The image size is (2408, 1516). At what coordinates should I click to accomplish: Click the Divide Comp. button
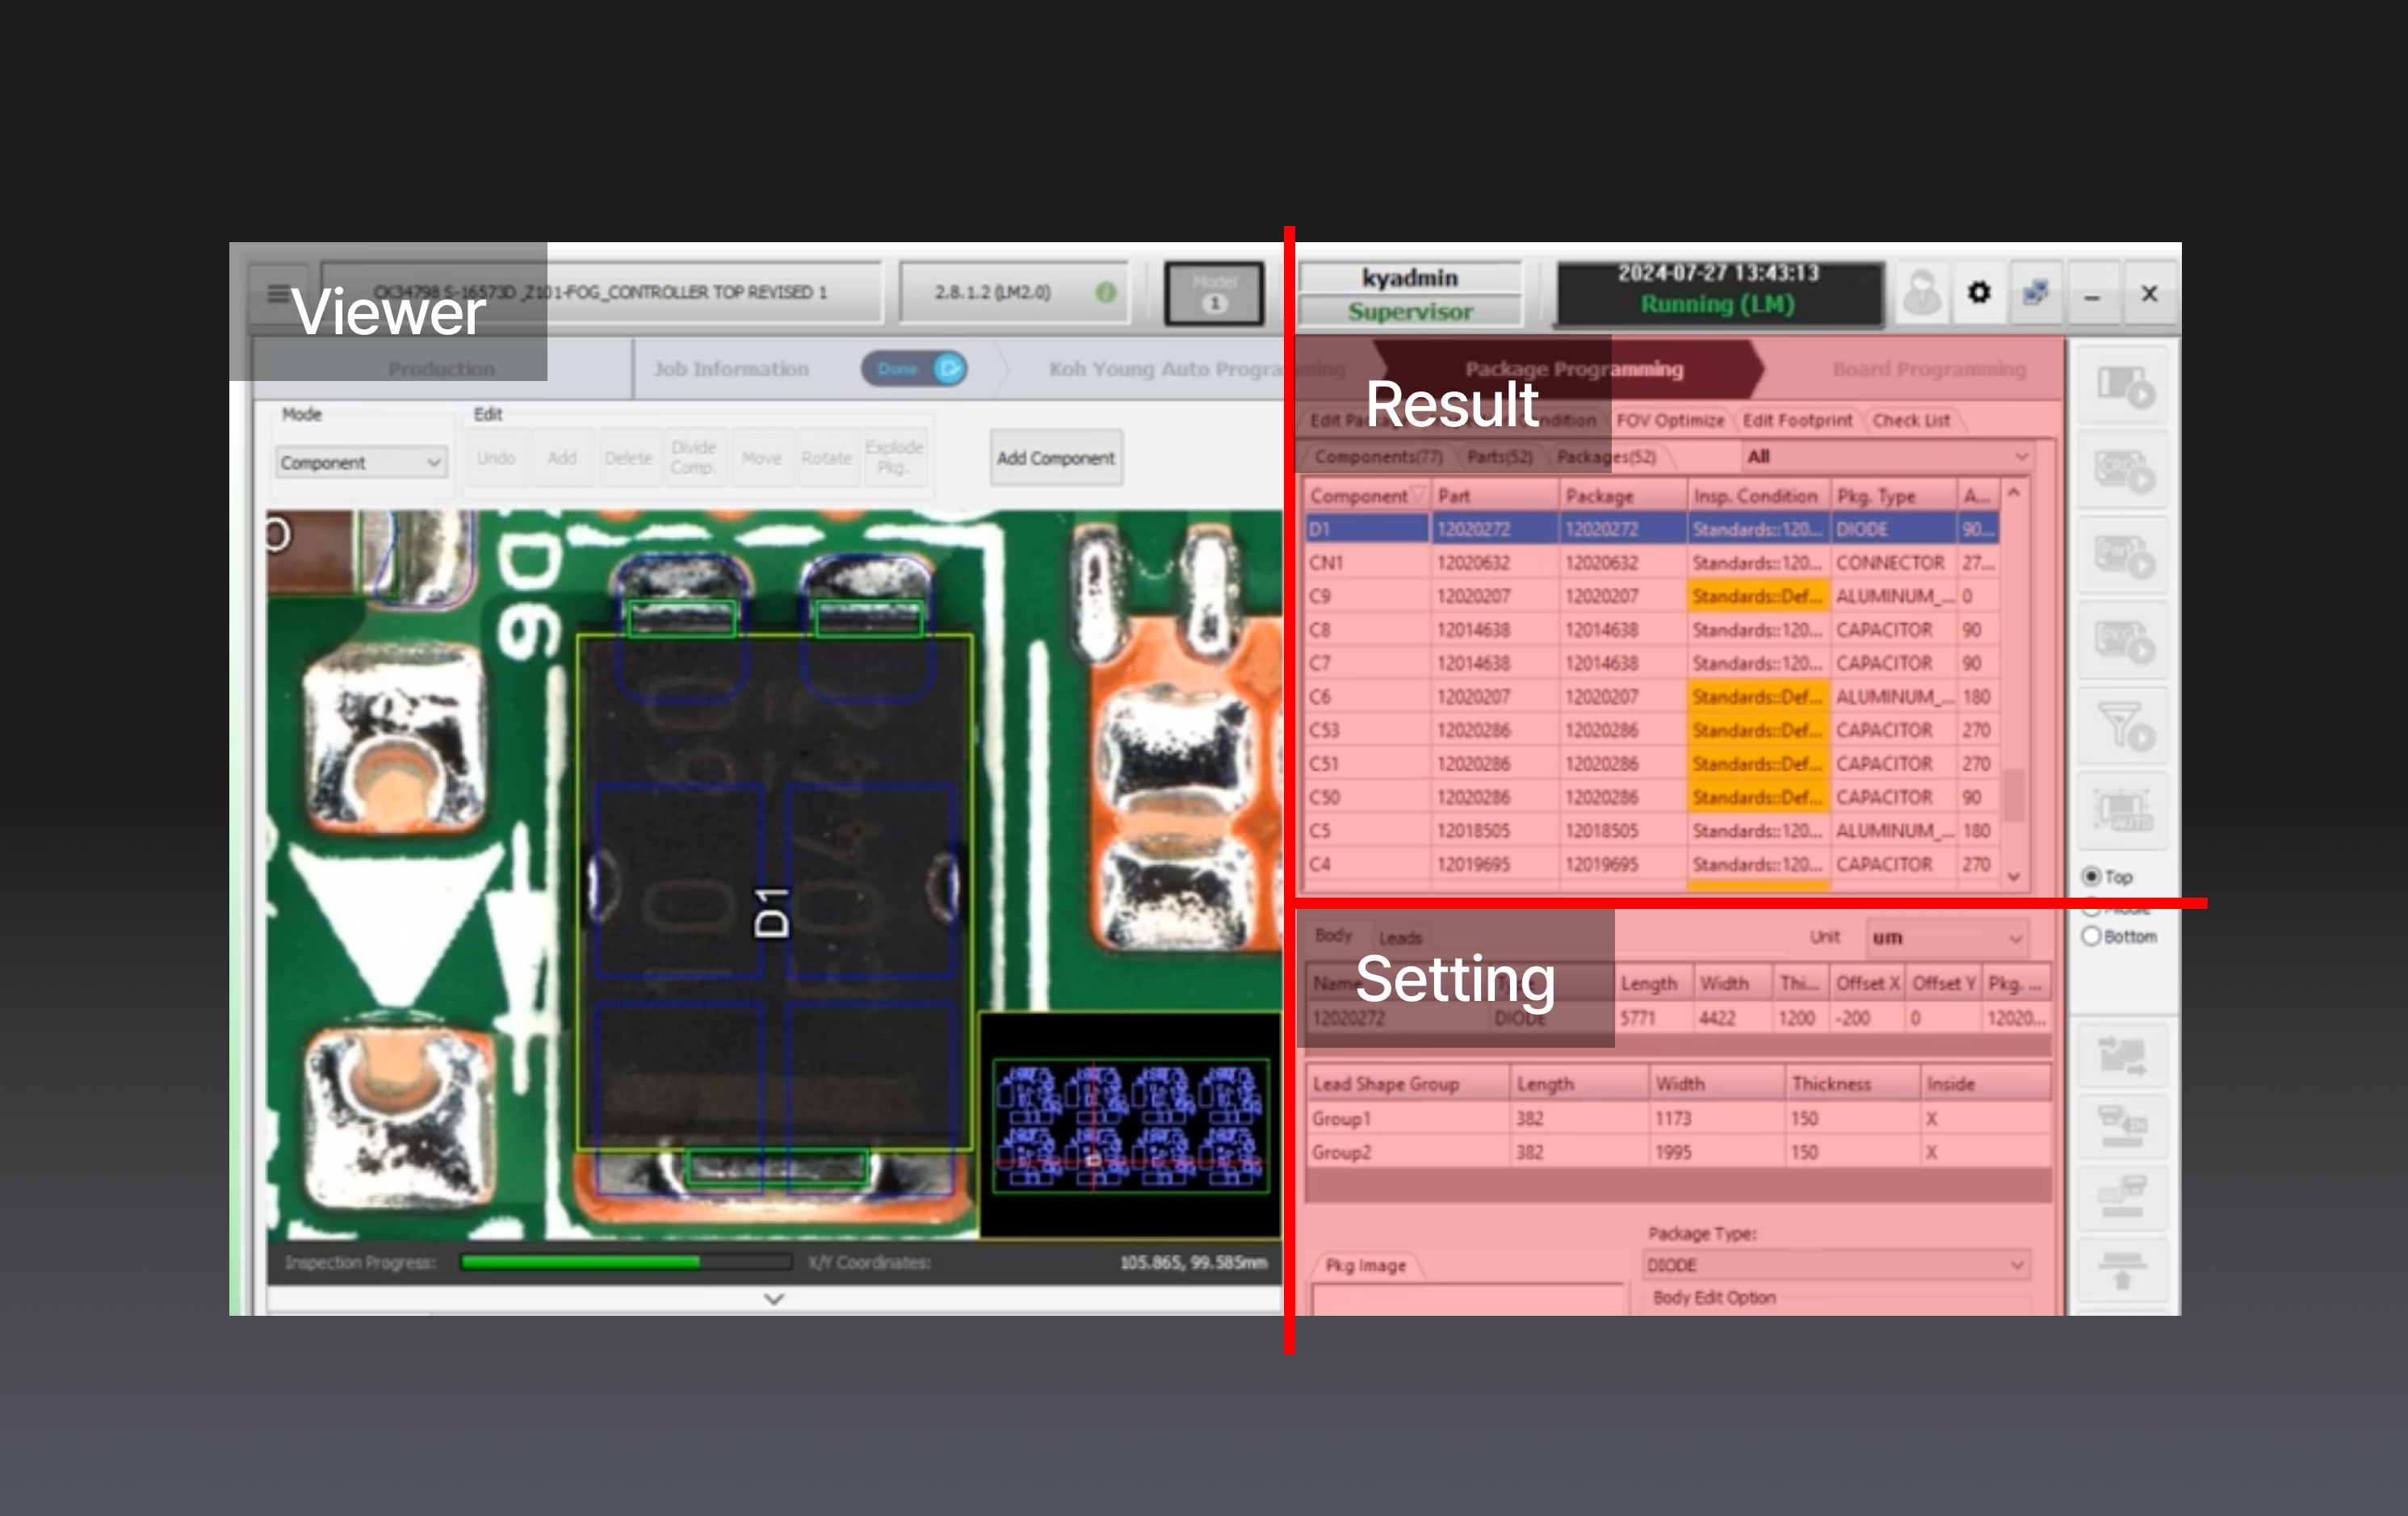click(x=694, y=458)
